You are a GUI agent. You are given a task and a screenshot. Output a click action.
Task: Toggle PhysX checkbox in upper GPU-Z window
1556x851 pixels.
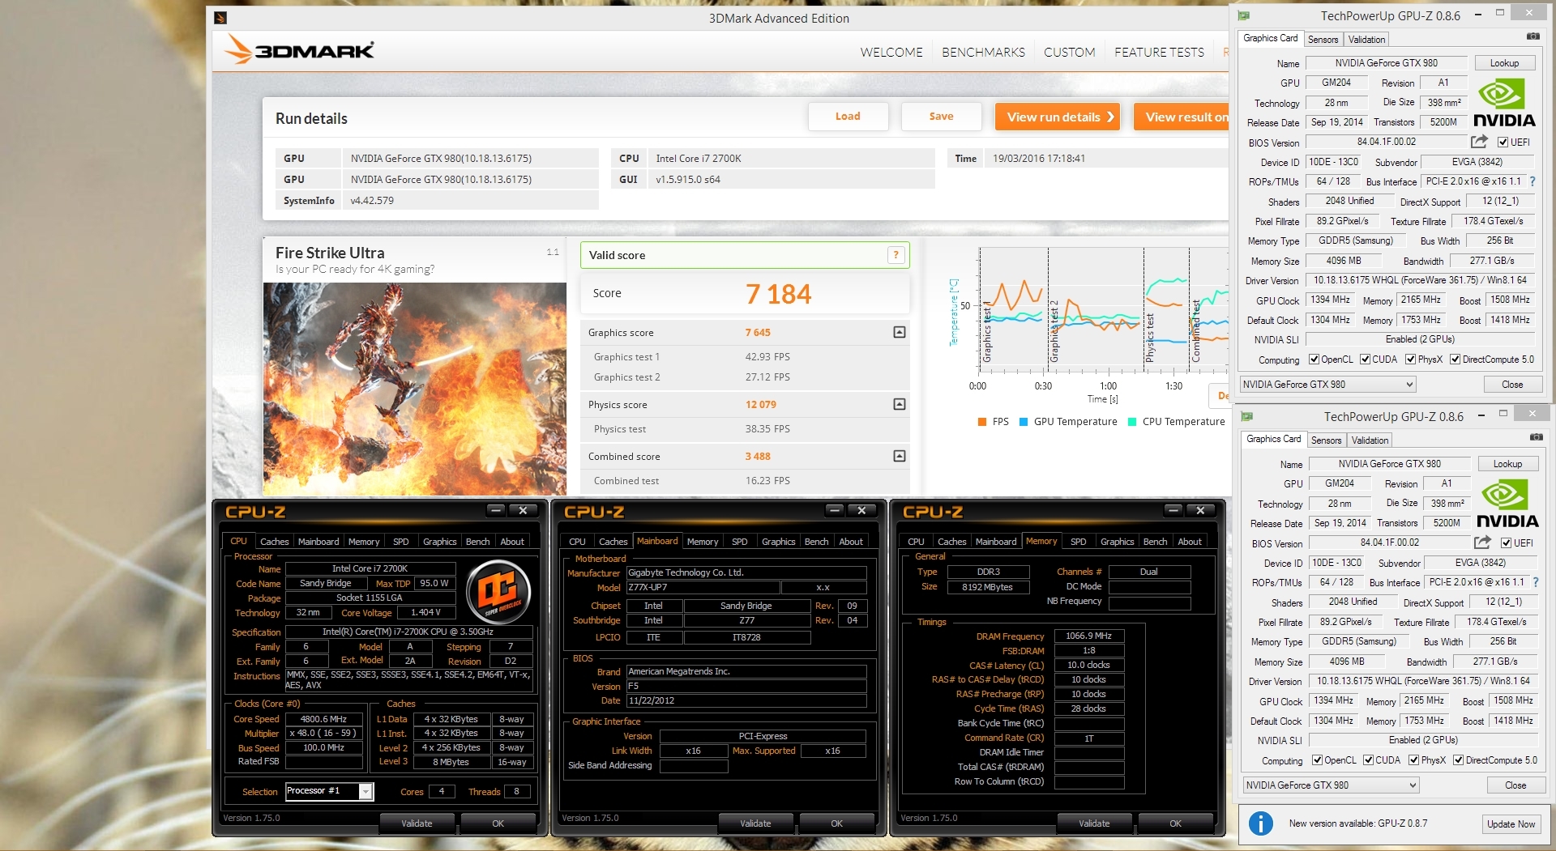pos(1410,360)
